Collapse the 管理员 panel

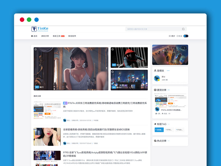pyautogui.click(x=168, y=71)
